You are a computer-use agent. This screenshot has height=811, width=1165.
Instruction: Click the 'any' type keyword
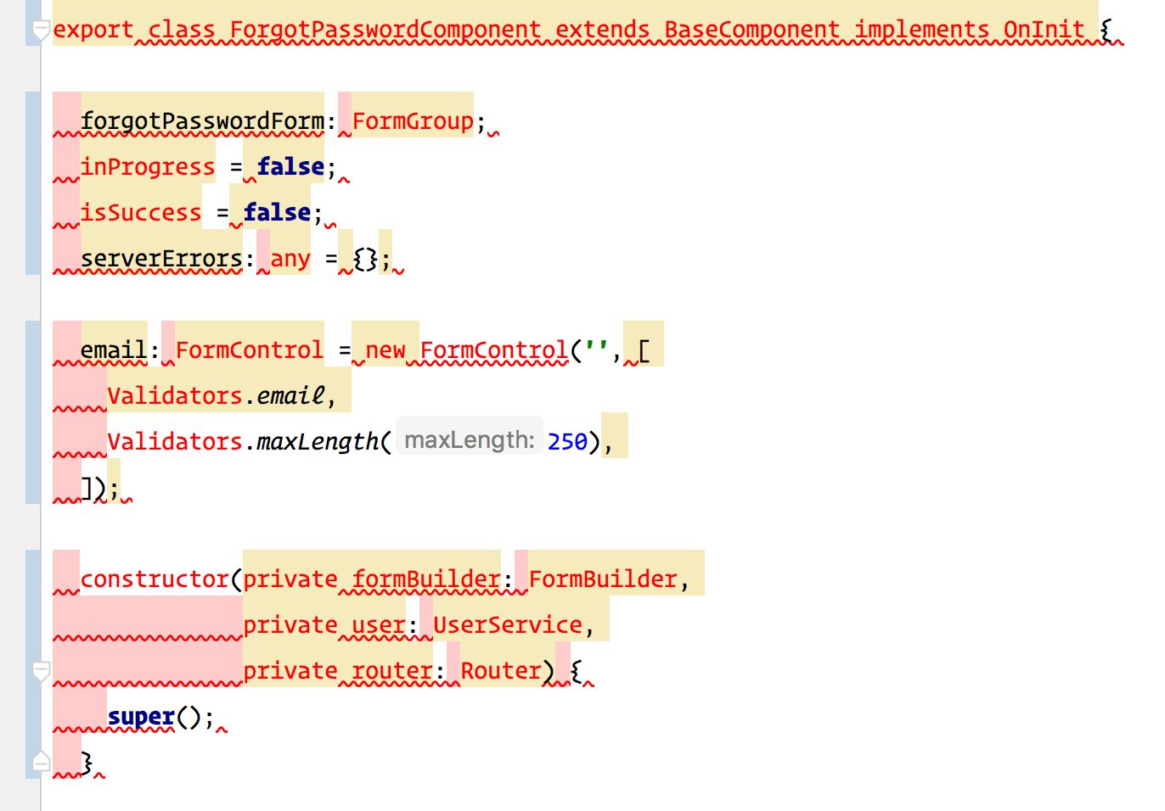pos(290,259)
